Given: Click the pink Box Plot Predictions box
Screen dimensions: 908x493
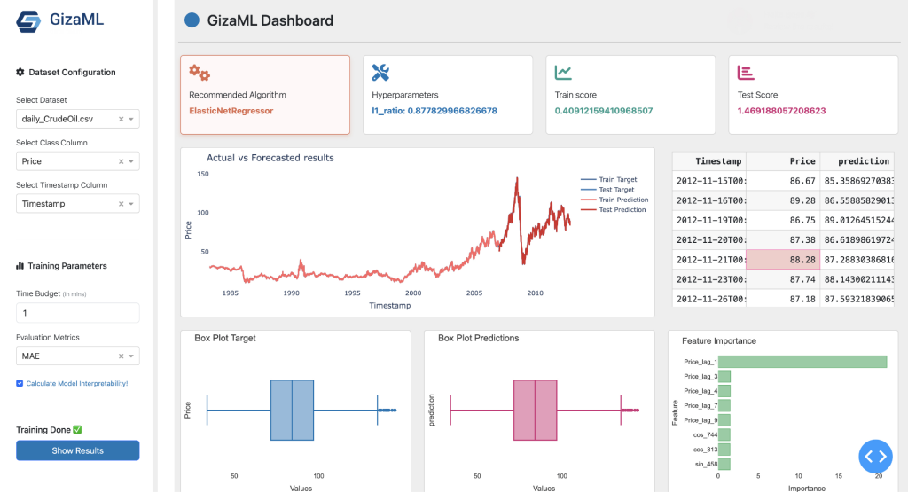Looking at the screenshot, I should click(x=535, y=411).
